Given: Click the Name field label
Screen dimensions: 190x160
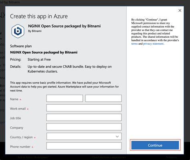Looking at the screenshot, I should point(14,99).
